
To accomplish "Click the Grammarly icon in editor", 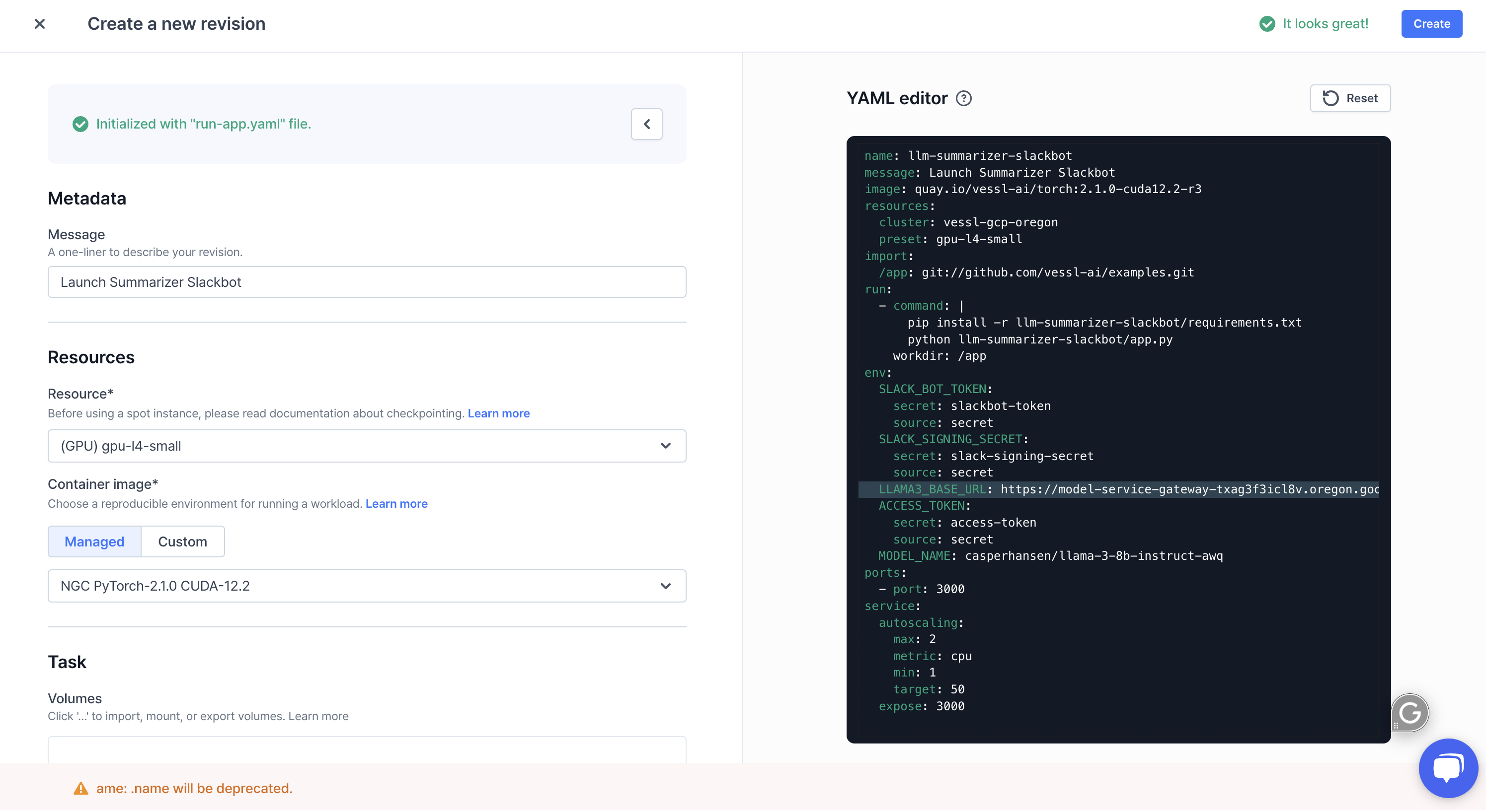I will pos(1409,713).
